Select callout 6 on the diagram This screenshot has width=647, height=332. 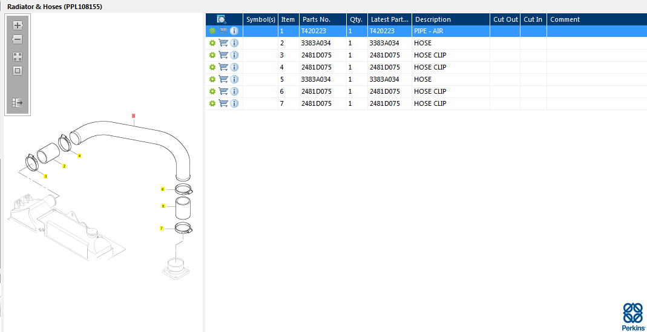click(x=163, y=189)
